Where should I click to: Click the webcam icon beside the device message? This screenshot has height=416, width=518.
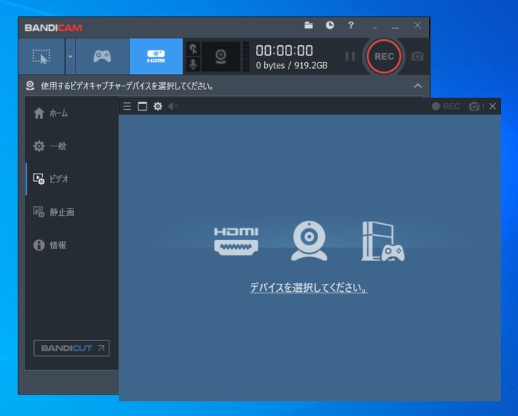click(x=30, y=86)
